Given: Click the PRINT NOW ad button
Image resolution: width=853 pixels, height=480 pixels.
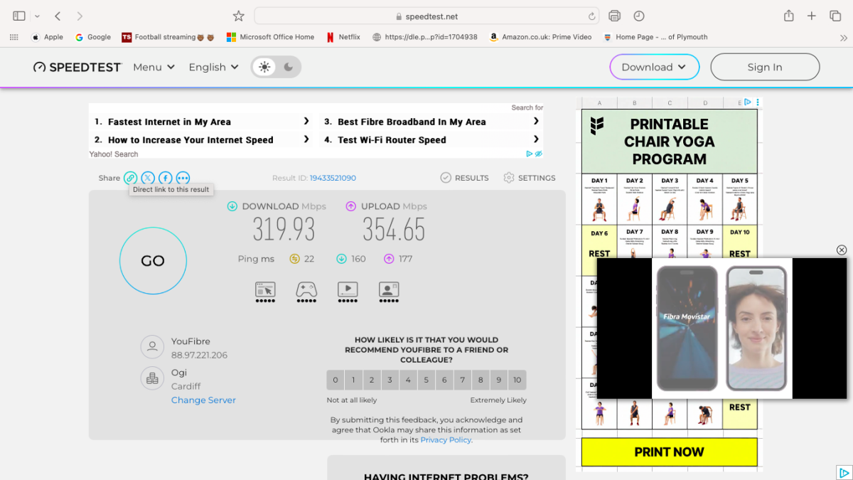Looking at the screenshot, I should pos(669,452).
